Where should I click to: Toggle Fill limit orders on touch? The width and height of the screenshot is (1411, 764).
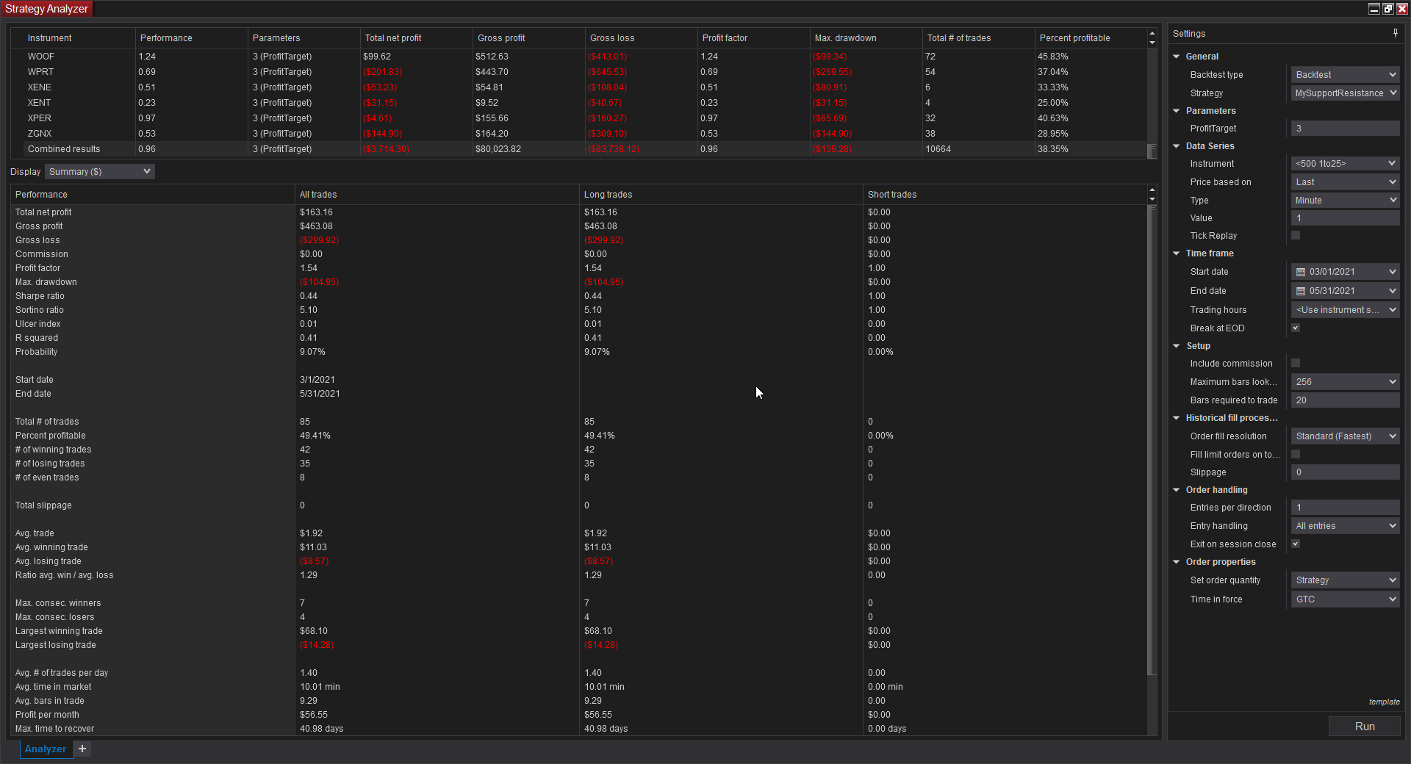1296,454
